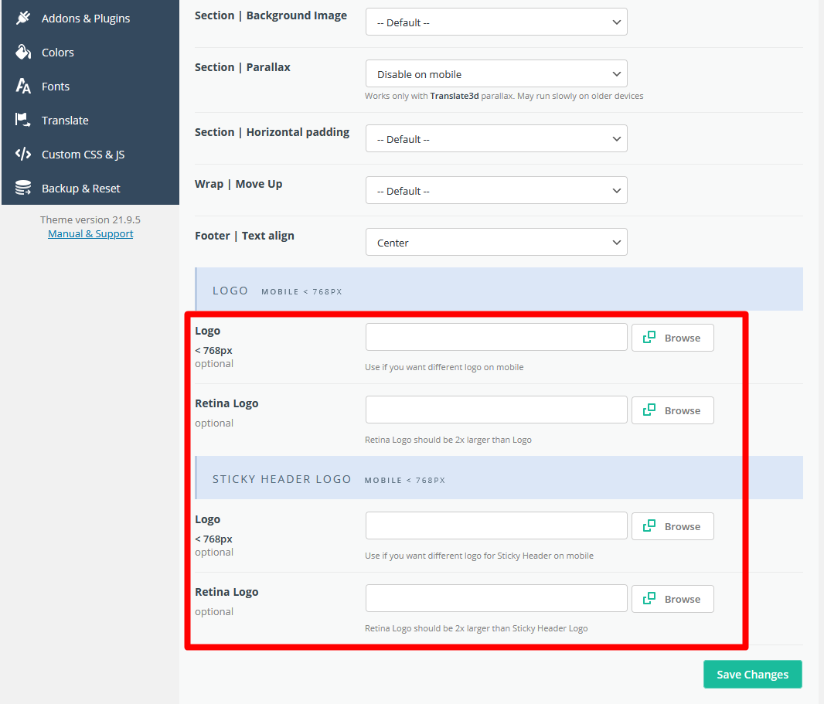The image size is (824, 704).
Task: Go to the Fonts settings
Action: 90,86
